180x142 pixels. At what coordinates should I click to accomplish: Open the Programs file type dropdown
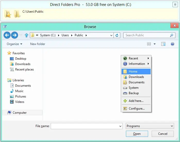tap(150, 126)
